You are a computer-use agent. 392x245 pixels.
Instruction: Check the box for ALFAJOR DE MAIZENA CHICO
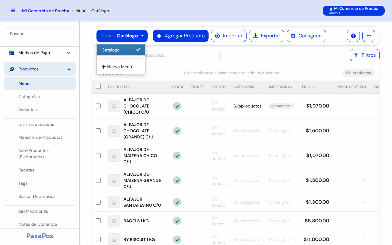(98, 156)
